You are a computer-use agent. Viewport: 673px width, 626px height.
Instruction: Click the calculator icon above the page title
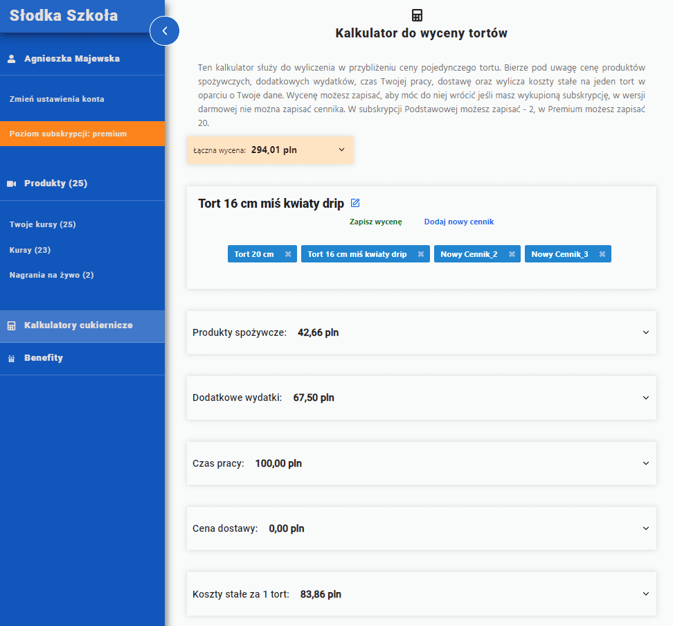(417, 15)
